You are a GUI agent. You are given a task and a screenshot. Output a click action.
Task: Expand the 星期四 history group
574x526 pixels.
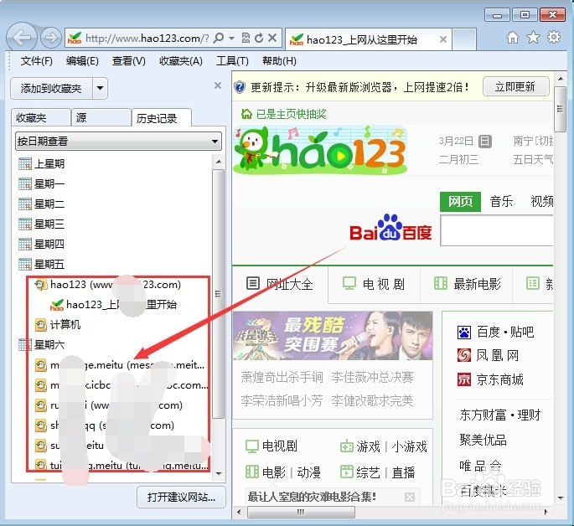pyautogui.click(x=42, y=244)
